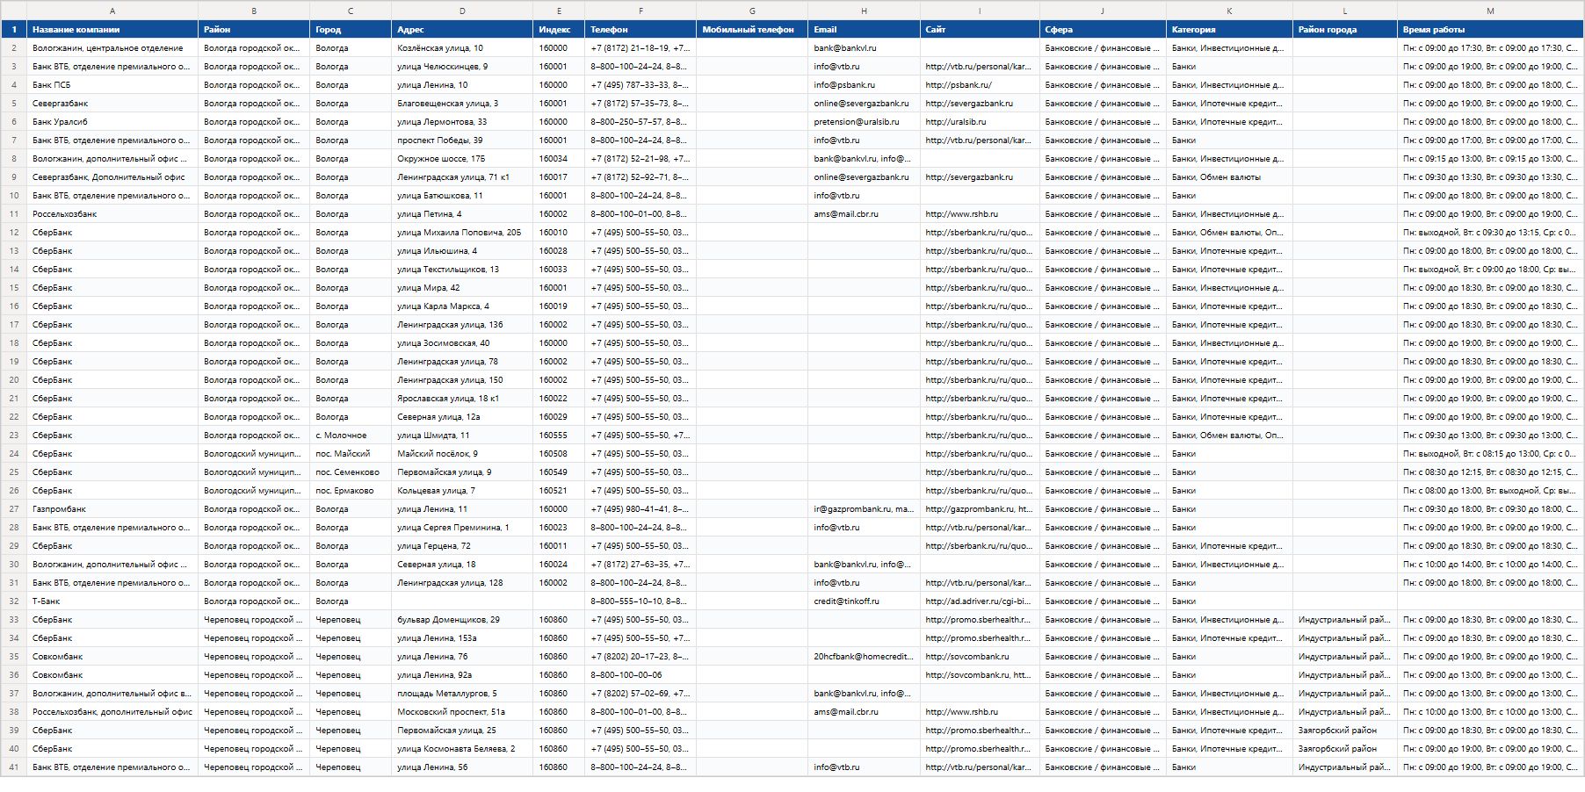Select postal index cell "160555"
Screen dimensions: 1585x792
click(559, 436)
